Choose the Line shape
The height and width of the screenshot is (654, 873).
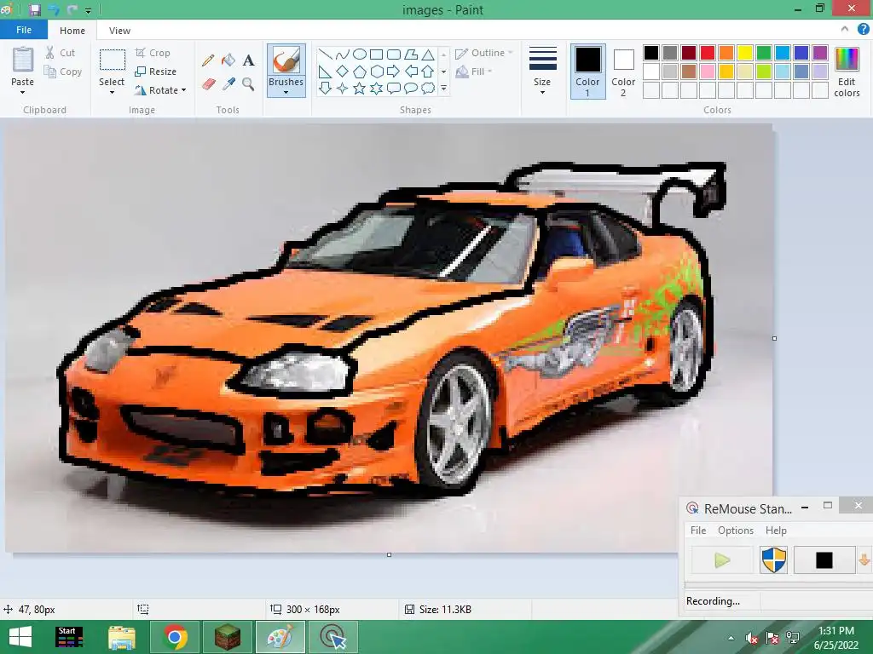tap(325, 54)
